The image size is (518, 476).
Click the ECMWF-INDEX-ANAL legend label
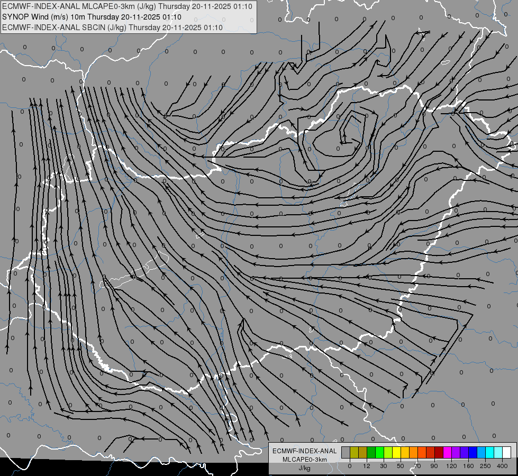[x=305, y=451]
